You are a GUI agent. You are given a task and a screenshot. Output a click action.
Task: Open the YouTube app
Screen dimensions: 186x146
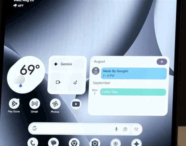pos(76,104)
